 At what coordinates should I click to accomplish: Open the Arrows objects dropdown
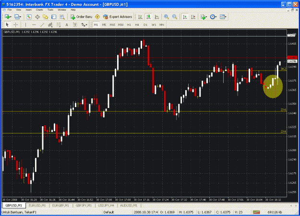tap(84, 24)
